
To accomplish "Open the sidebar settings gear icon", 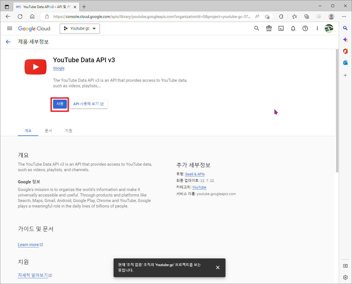I will pyautogui.click(x=345, y=277).
